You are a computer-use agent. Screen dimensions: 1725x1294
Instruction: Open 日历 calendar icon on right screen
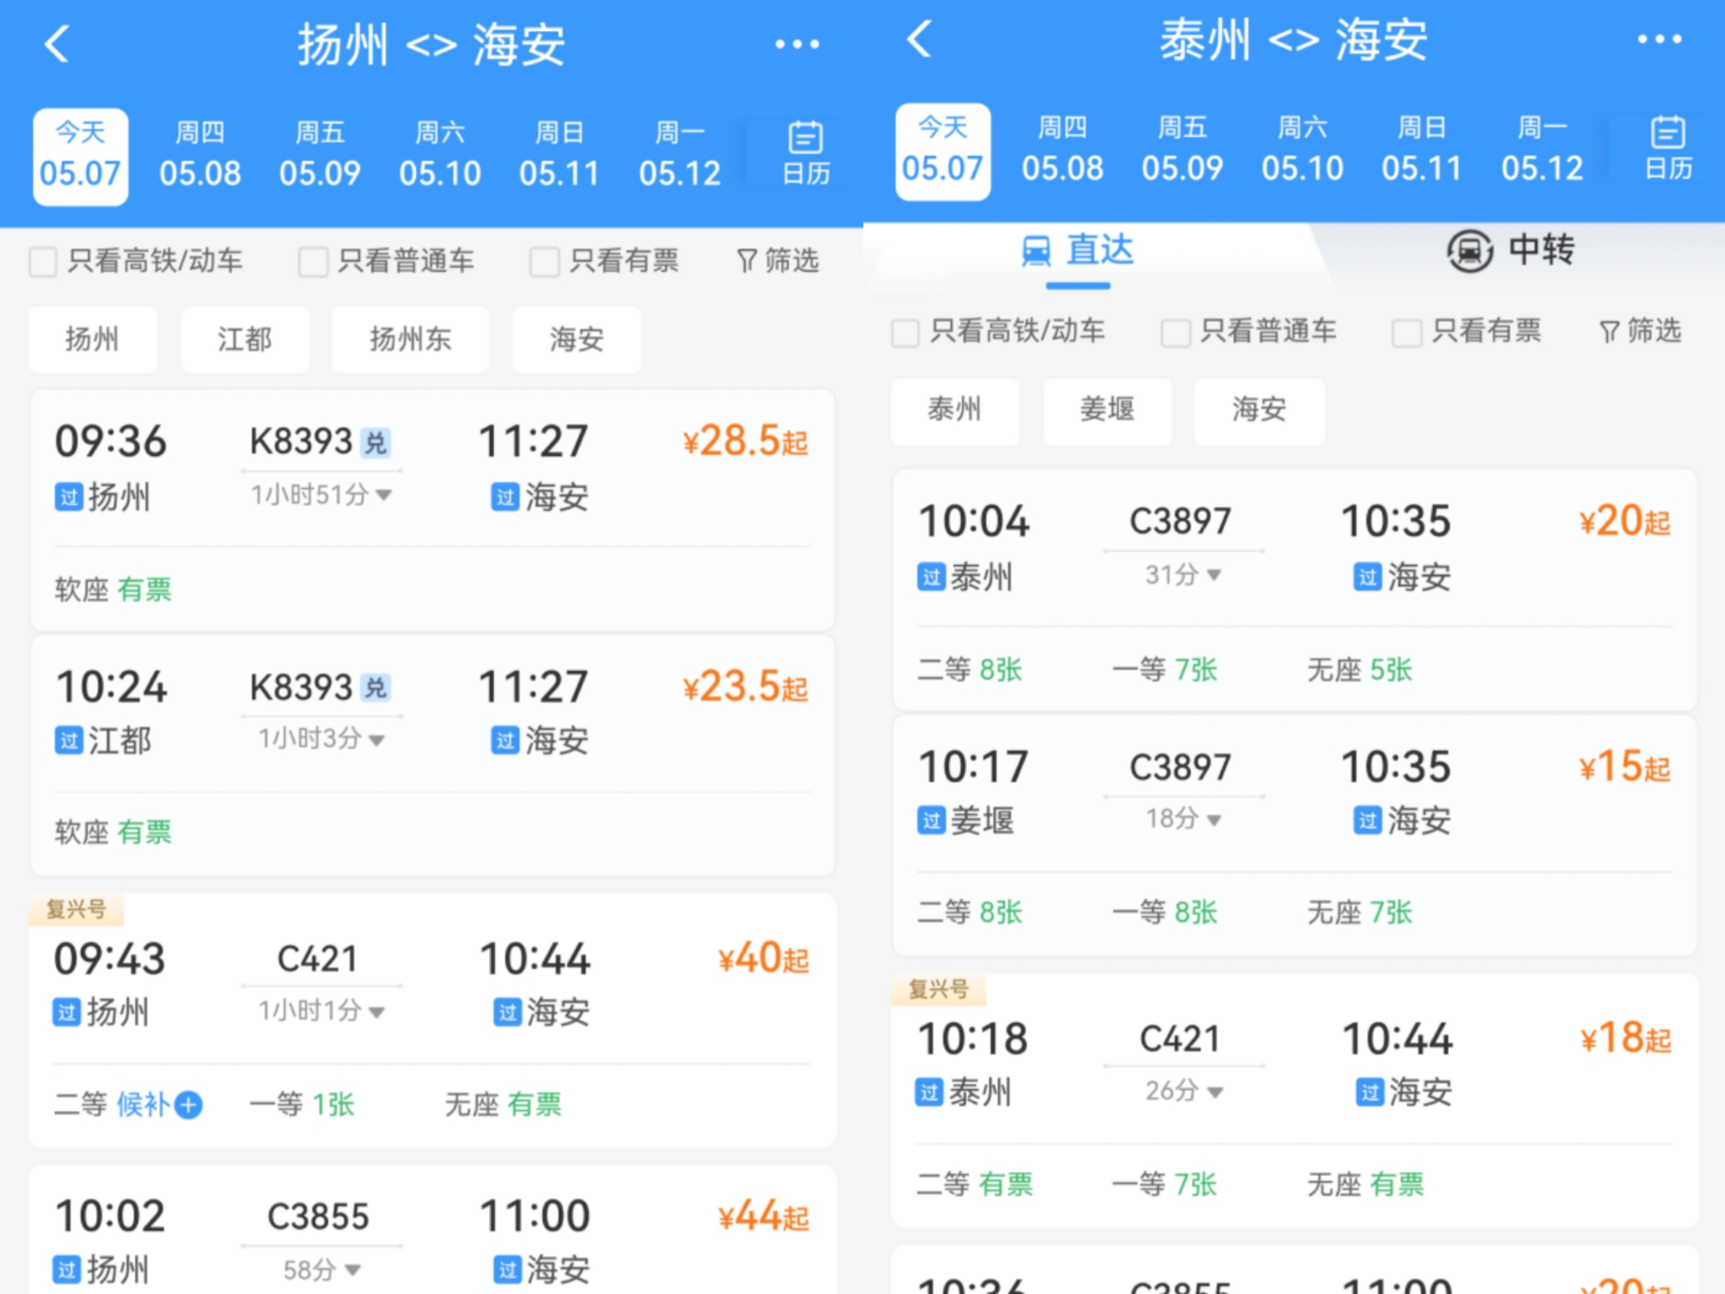(1668, 148)
